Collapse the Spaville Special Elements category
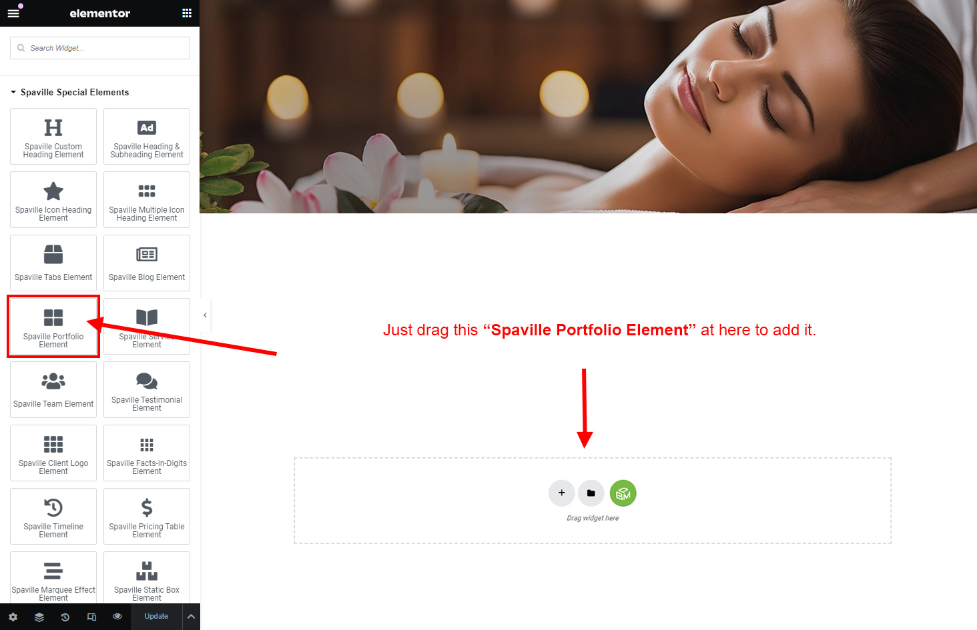This screenshot has height=630, width=977. point(69,92)
